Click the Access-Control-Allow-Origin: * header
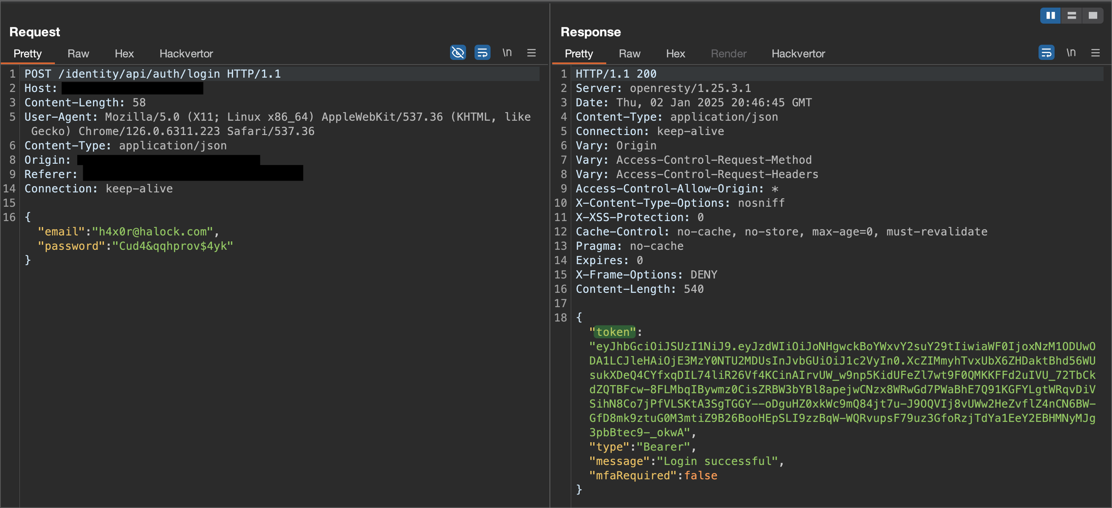 [x=677, y=189]
